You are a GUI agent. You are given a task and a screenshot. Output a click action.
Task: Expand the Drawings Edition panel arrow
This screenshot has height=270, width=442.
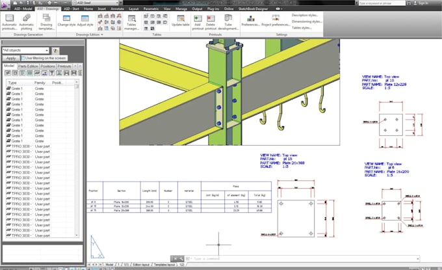point(102,34)
